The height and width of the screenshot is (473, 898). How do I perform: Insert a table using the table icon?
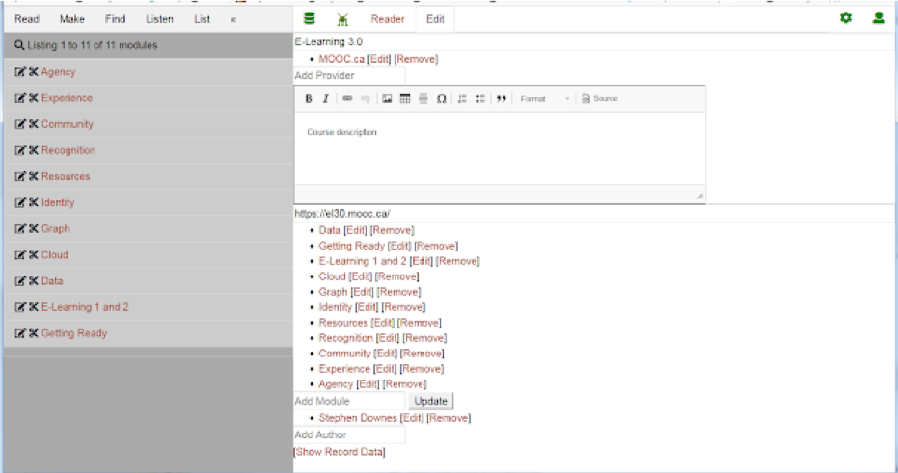405,99
